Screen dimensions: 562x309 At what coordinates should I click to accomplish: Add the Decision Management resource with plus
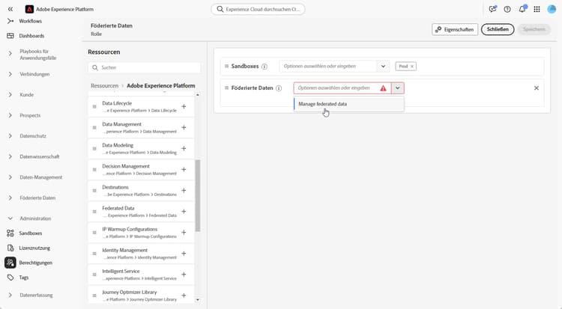coord(184,169)
